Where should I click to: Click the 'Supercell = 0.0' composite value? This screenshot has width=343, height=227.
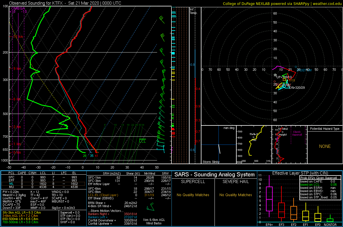(x=70, y=212)
